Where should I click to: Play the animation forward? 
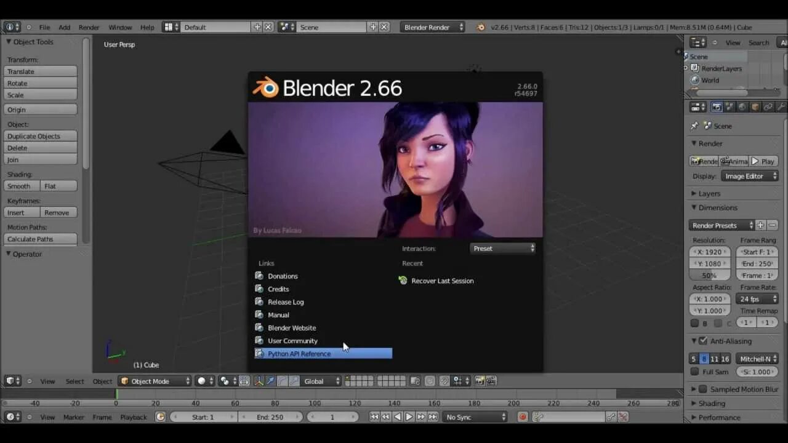(x=409, y=417)
